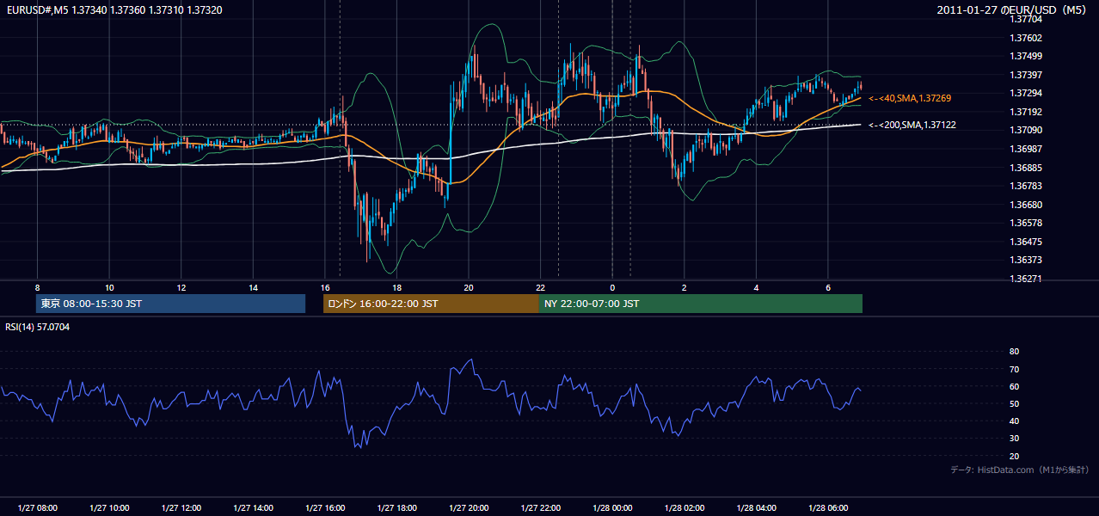The image size is (1099, 516).
Task: Select the 40 SMA 1.37269 label
Action: coord(910,99)
